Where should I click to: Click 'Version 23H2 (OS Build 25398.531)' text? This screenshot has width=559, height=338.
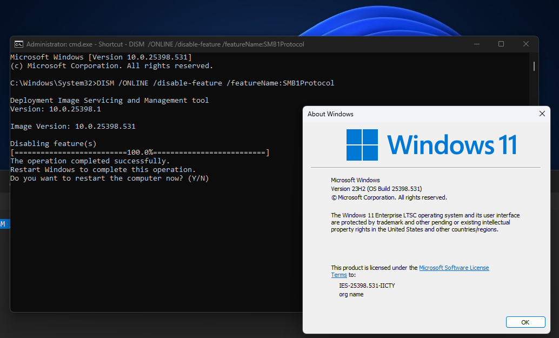point(376,189)
